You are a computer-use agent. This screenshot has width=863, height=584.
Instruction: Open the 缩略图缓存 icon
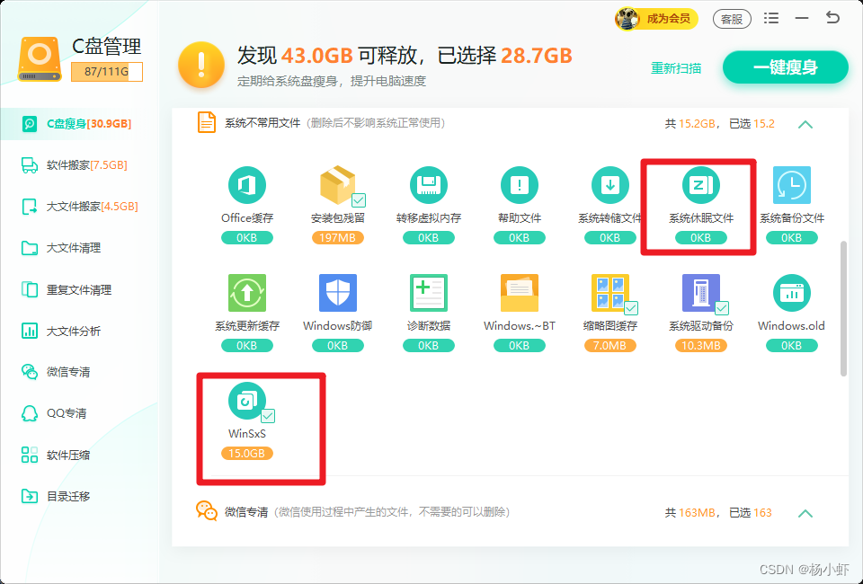click(609, 293)
